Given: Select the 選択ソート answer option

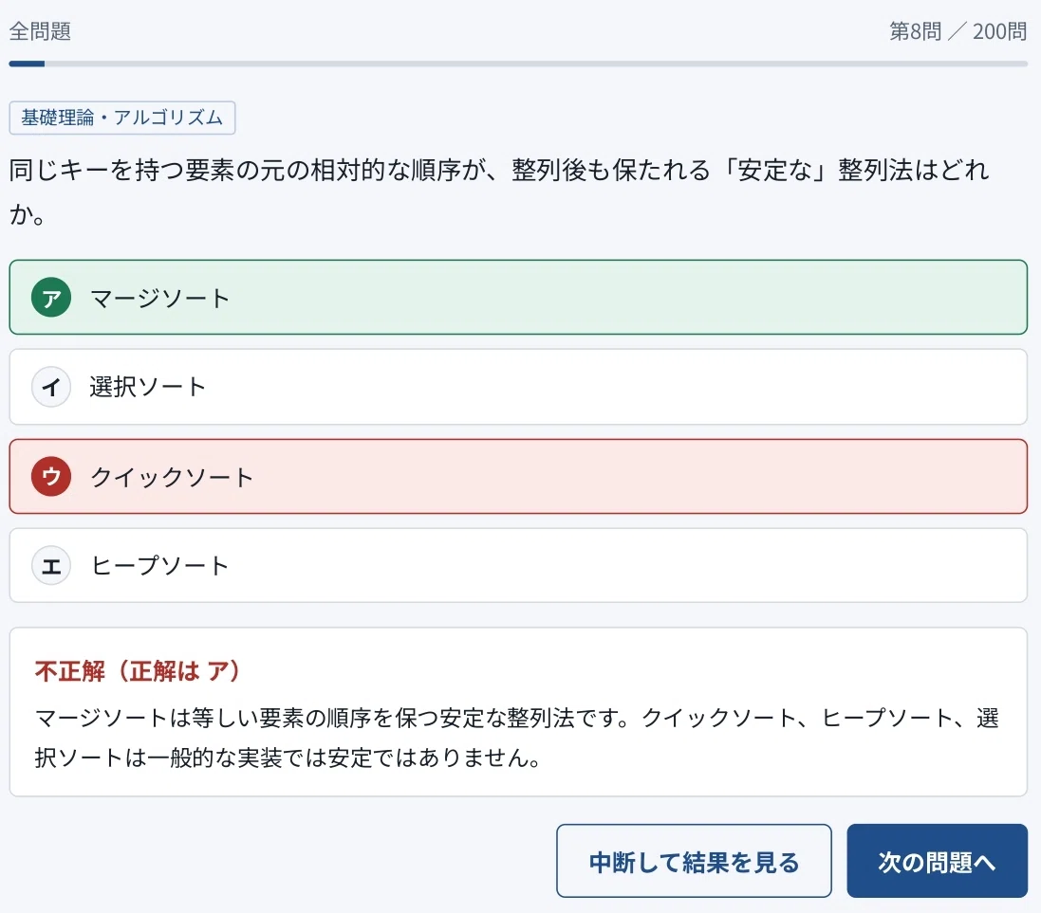Looking at the screenshot, I should (518, 387).
